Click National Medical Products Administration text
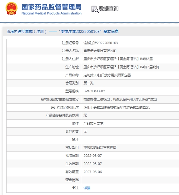179x195 pixels. tap(52, 13)
